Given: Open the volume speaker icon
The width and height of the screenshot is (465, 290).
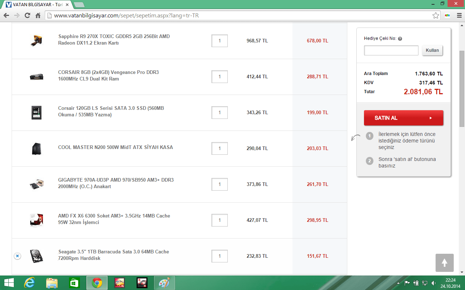Looking at the screenshot, I should tap(433, 283).
